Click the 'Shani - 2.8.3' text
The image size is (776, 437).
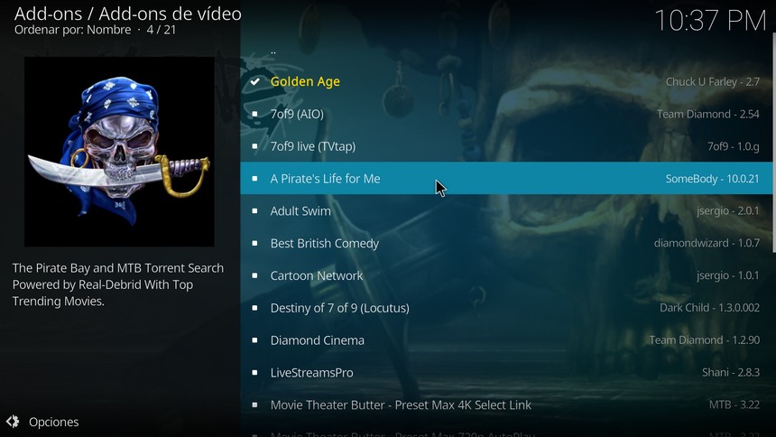[731, 372]
